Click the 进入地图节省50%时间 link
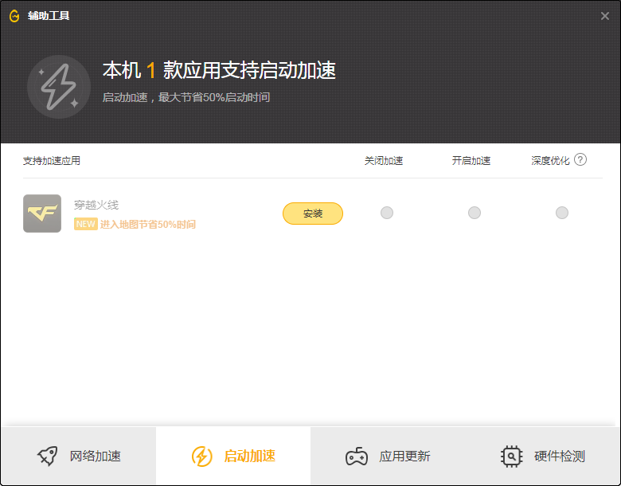This screenshot has width=621, height=486. click(x=148, y=225)
